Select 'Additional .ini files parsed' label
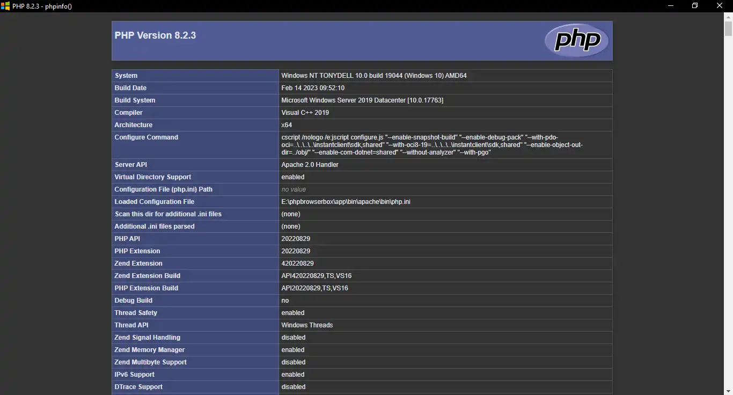 coord(155,226)
